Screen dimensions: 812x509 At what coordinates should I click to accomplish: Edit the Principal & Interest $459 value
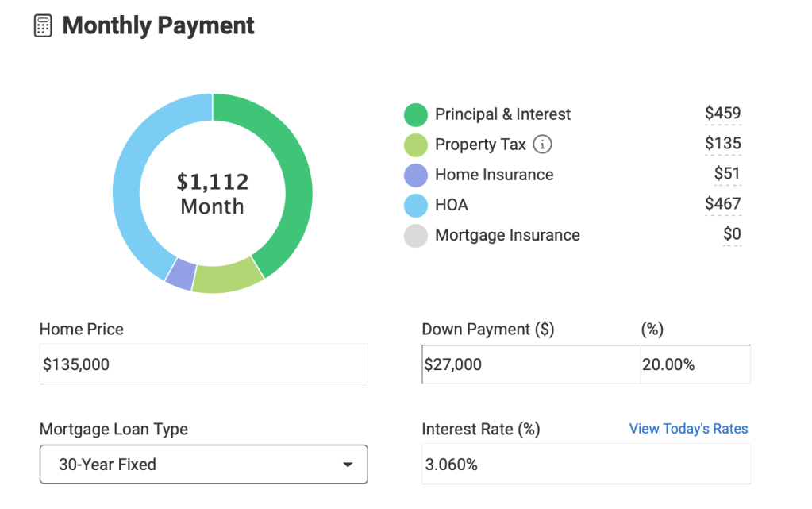[x=722, y=114]
